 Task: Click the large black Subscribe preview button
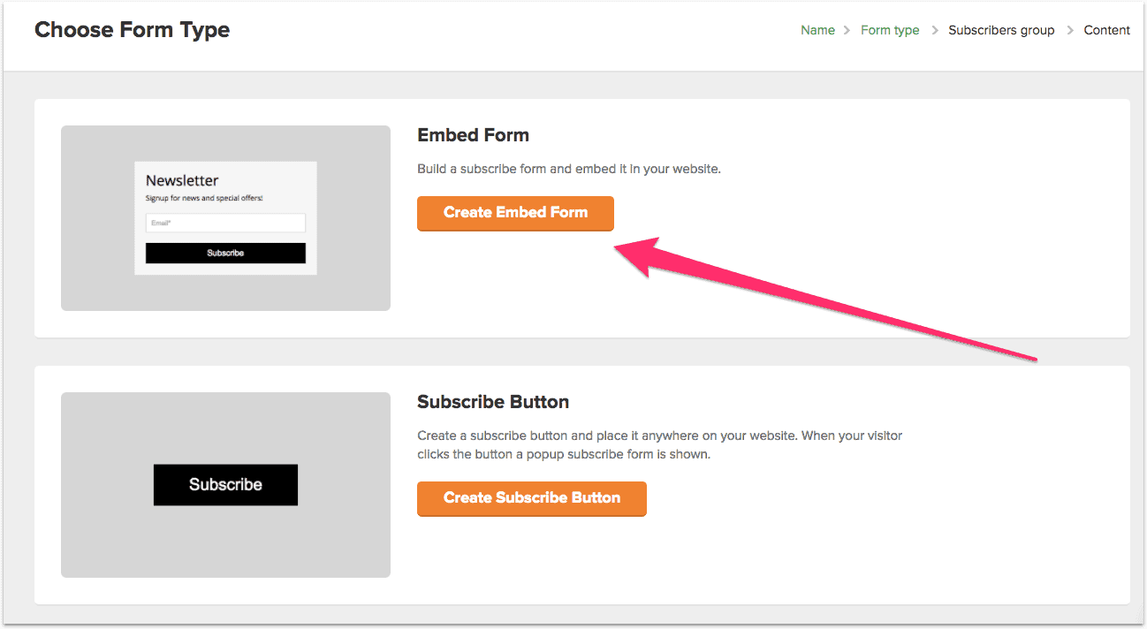tap(225, 485)
